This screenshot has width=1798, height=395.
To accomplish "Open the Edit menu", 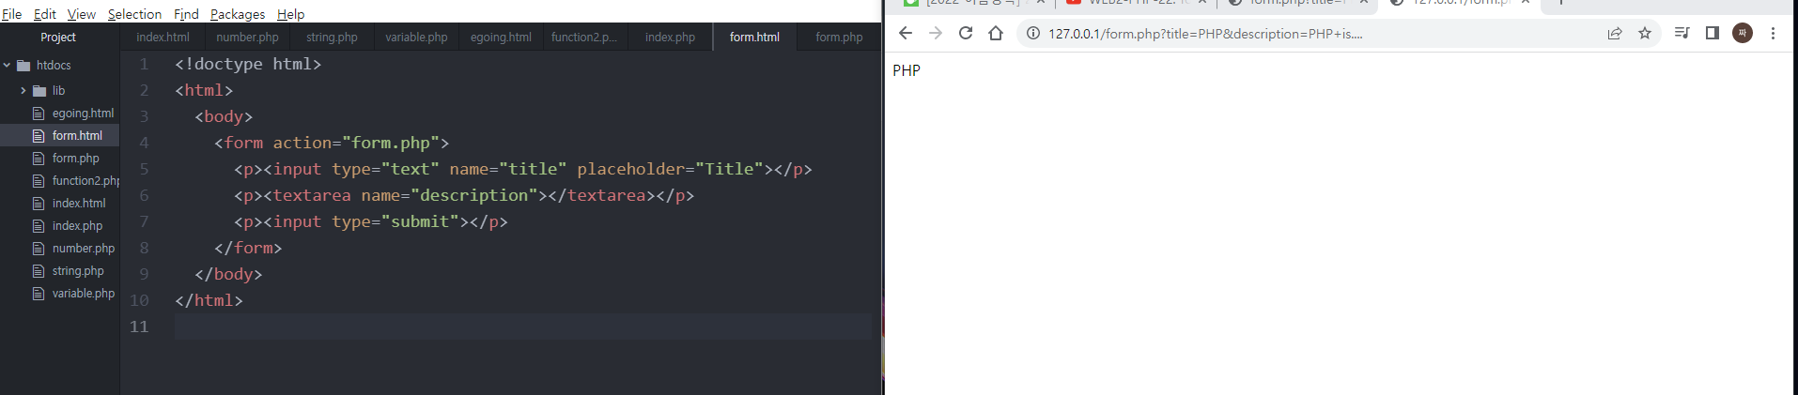I will 44,14.
